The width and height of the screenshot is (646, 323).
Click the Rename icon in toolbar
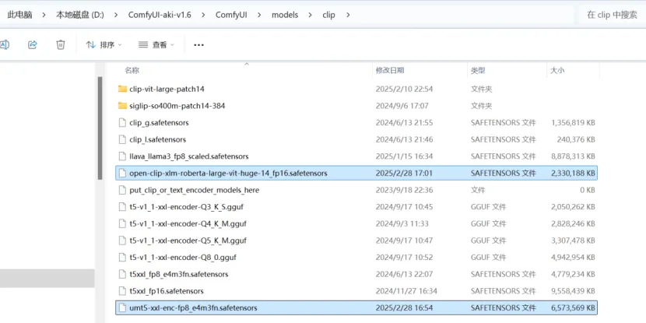pos(5,44)
